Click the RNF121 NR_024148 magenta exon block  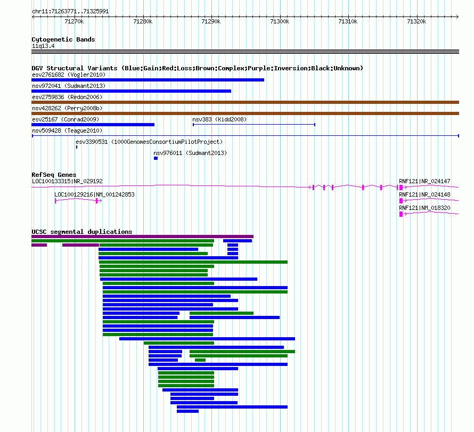coord(401,201)
